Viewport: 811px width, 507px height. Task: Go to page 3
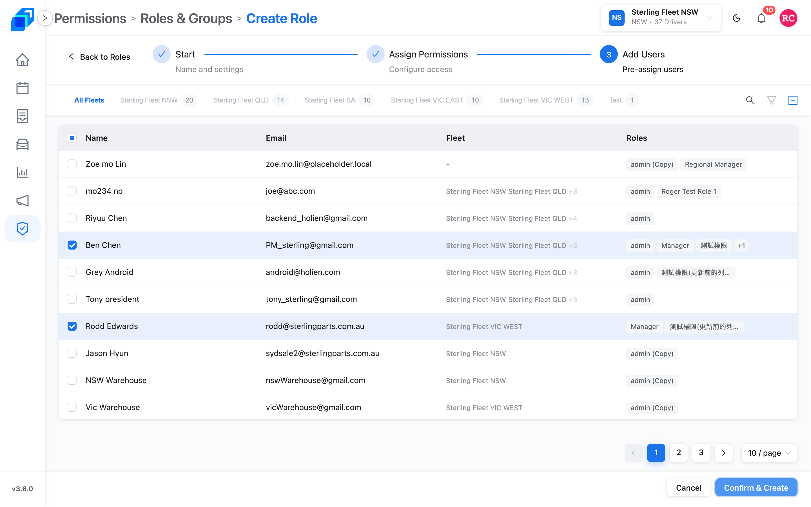(701, 453)
